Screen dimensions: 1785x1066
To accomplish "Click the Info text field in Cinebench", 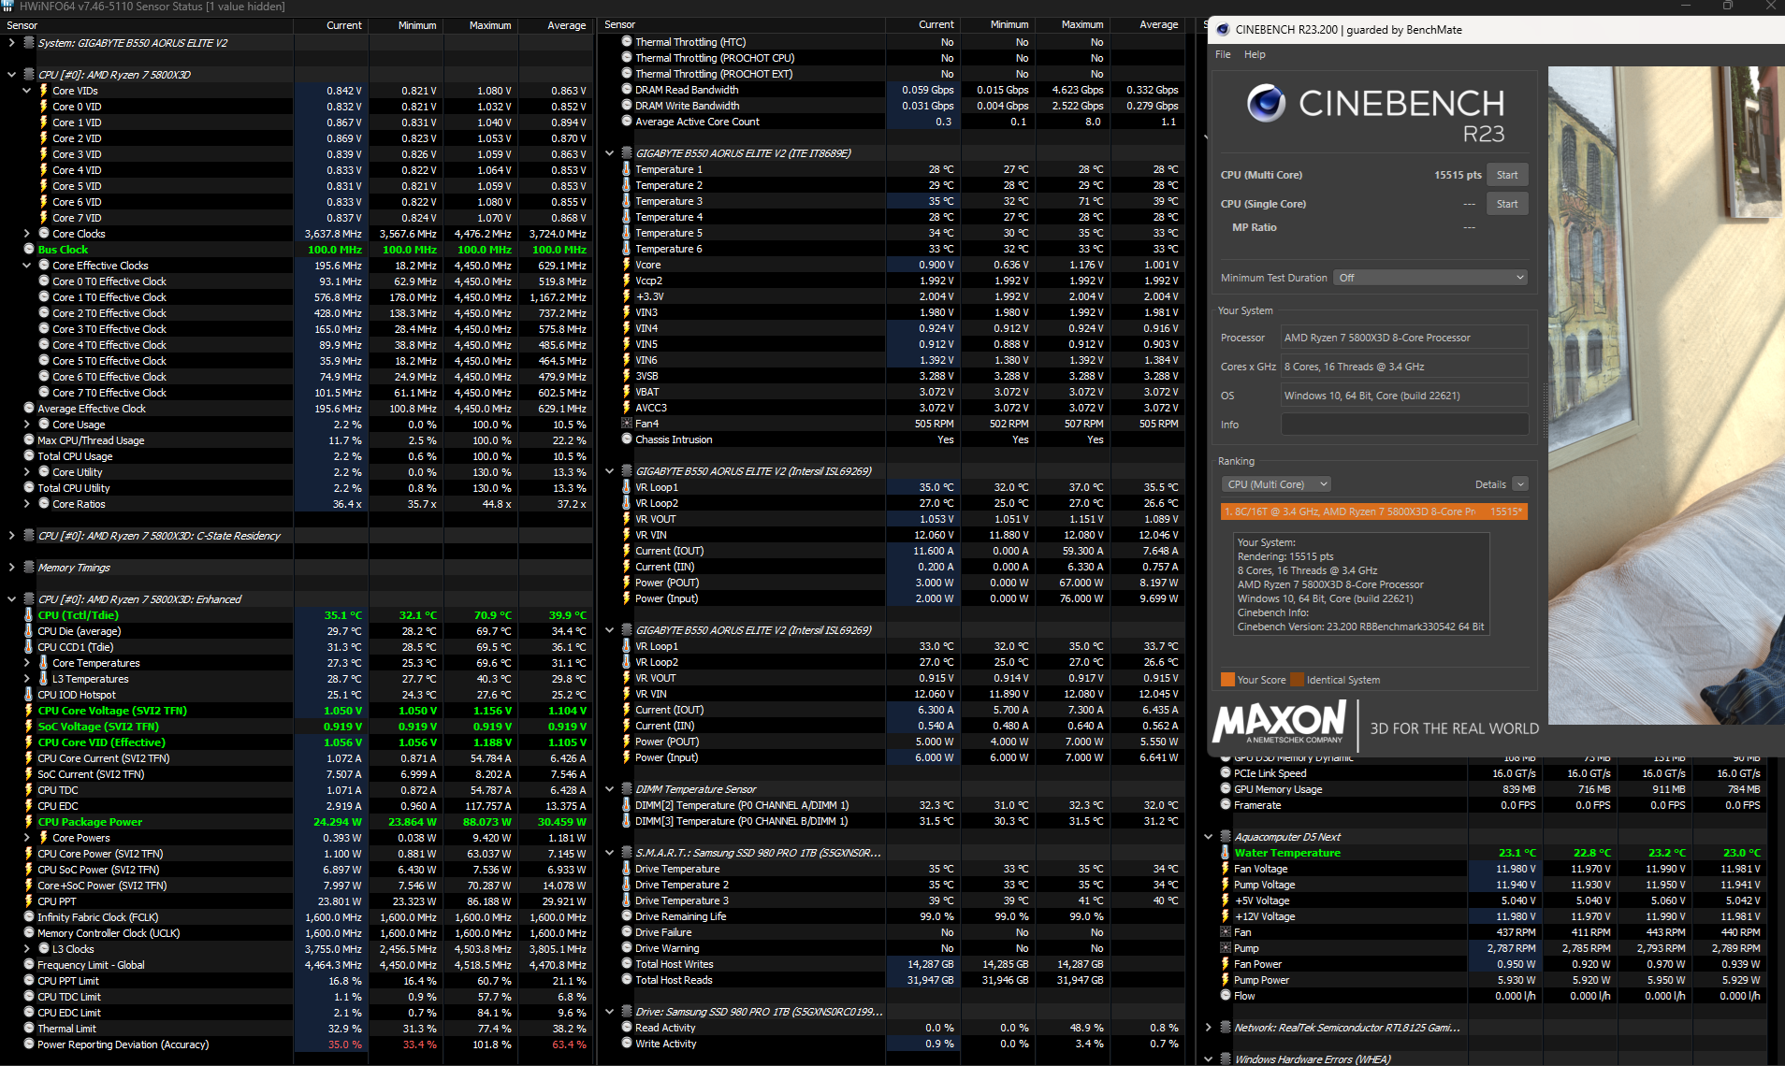I will [1404, 425].
